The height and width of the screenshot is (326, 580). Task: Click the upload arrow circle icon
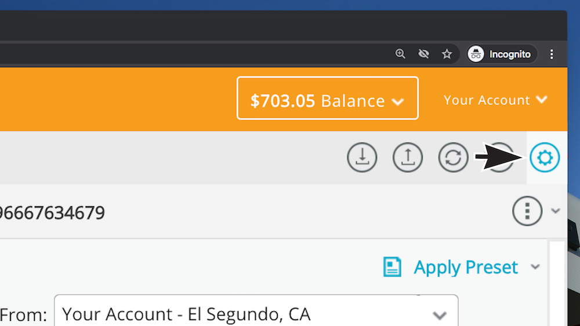pyautogui.click(x=407, y=157)
